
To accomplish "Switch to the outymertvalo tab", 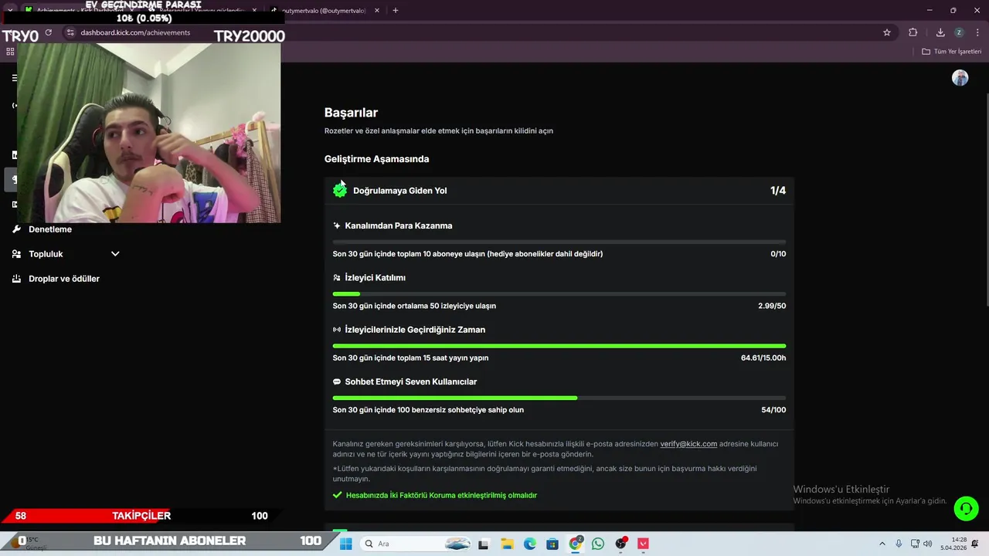I will tap(323, 11).
